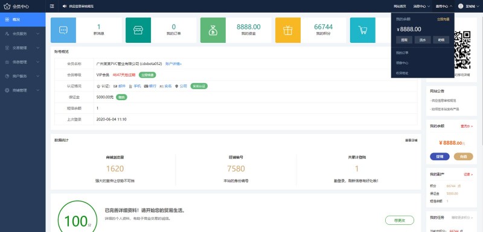The image size is (483, 232).
Task: Expand the 商铺管理 sidebar menu
Action: point(23,90)
